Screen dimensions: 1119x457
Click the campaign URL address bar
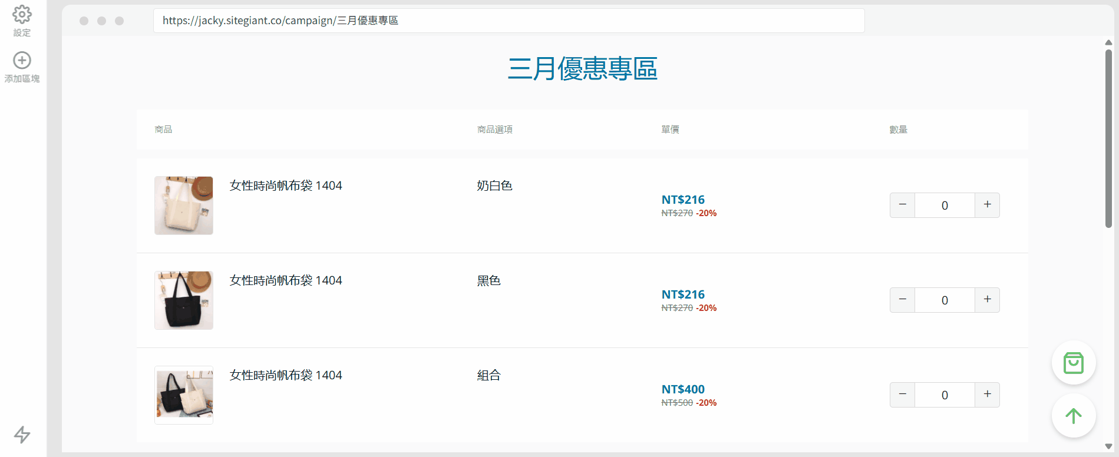tap(508, 21)
